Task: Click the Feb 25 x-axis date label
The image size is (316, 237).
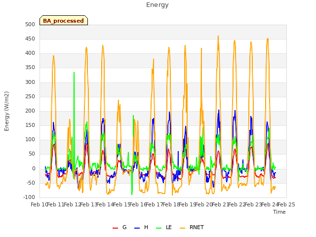Action: point(286,205)
